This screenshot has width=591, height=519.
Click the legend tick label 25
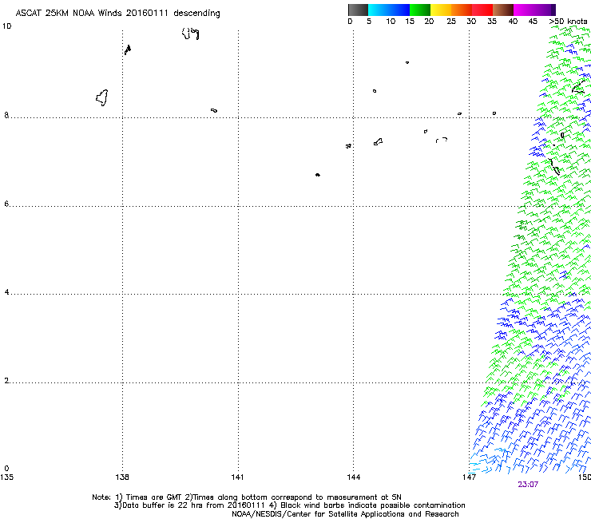coord(451,21)
